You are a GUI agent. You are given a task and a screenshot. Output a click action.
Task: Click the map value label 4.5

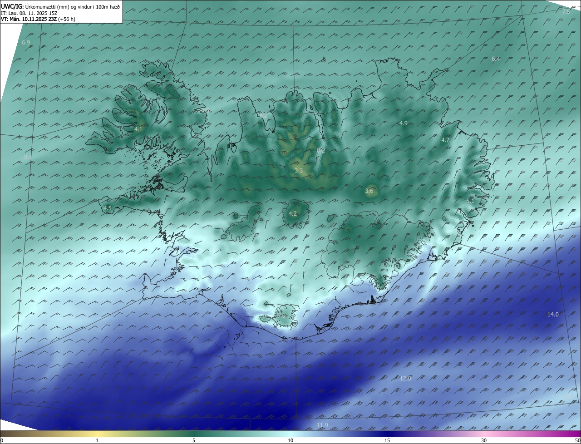(108, 208)
